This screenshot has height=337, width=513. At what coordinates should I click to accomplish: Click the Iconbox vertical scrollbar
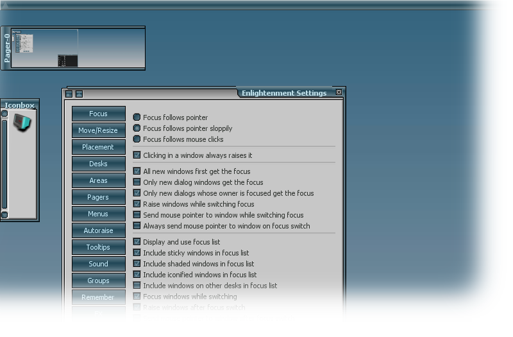click(4, 164)
